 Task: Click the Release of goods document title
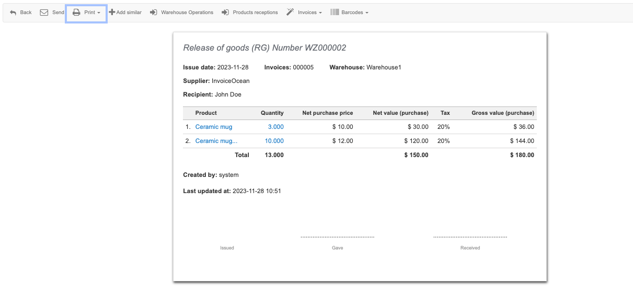(x=264, y=48)
